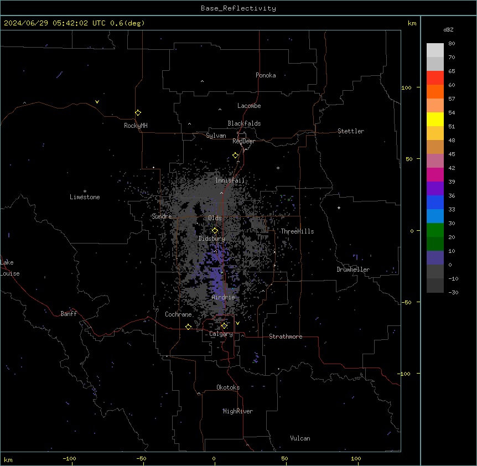Click the Drumheller label
This screenshot has width=477, height=466.
[x=353, y=270]
